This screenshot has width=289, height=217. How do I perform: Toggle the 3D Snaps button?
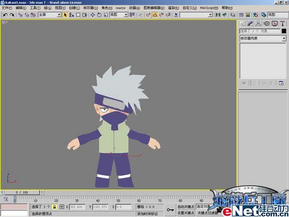point(148,15)
